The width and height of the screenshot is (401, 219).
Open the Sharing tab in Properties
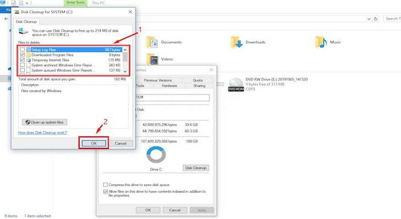(199, 86)
